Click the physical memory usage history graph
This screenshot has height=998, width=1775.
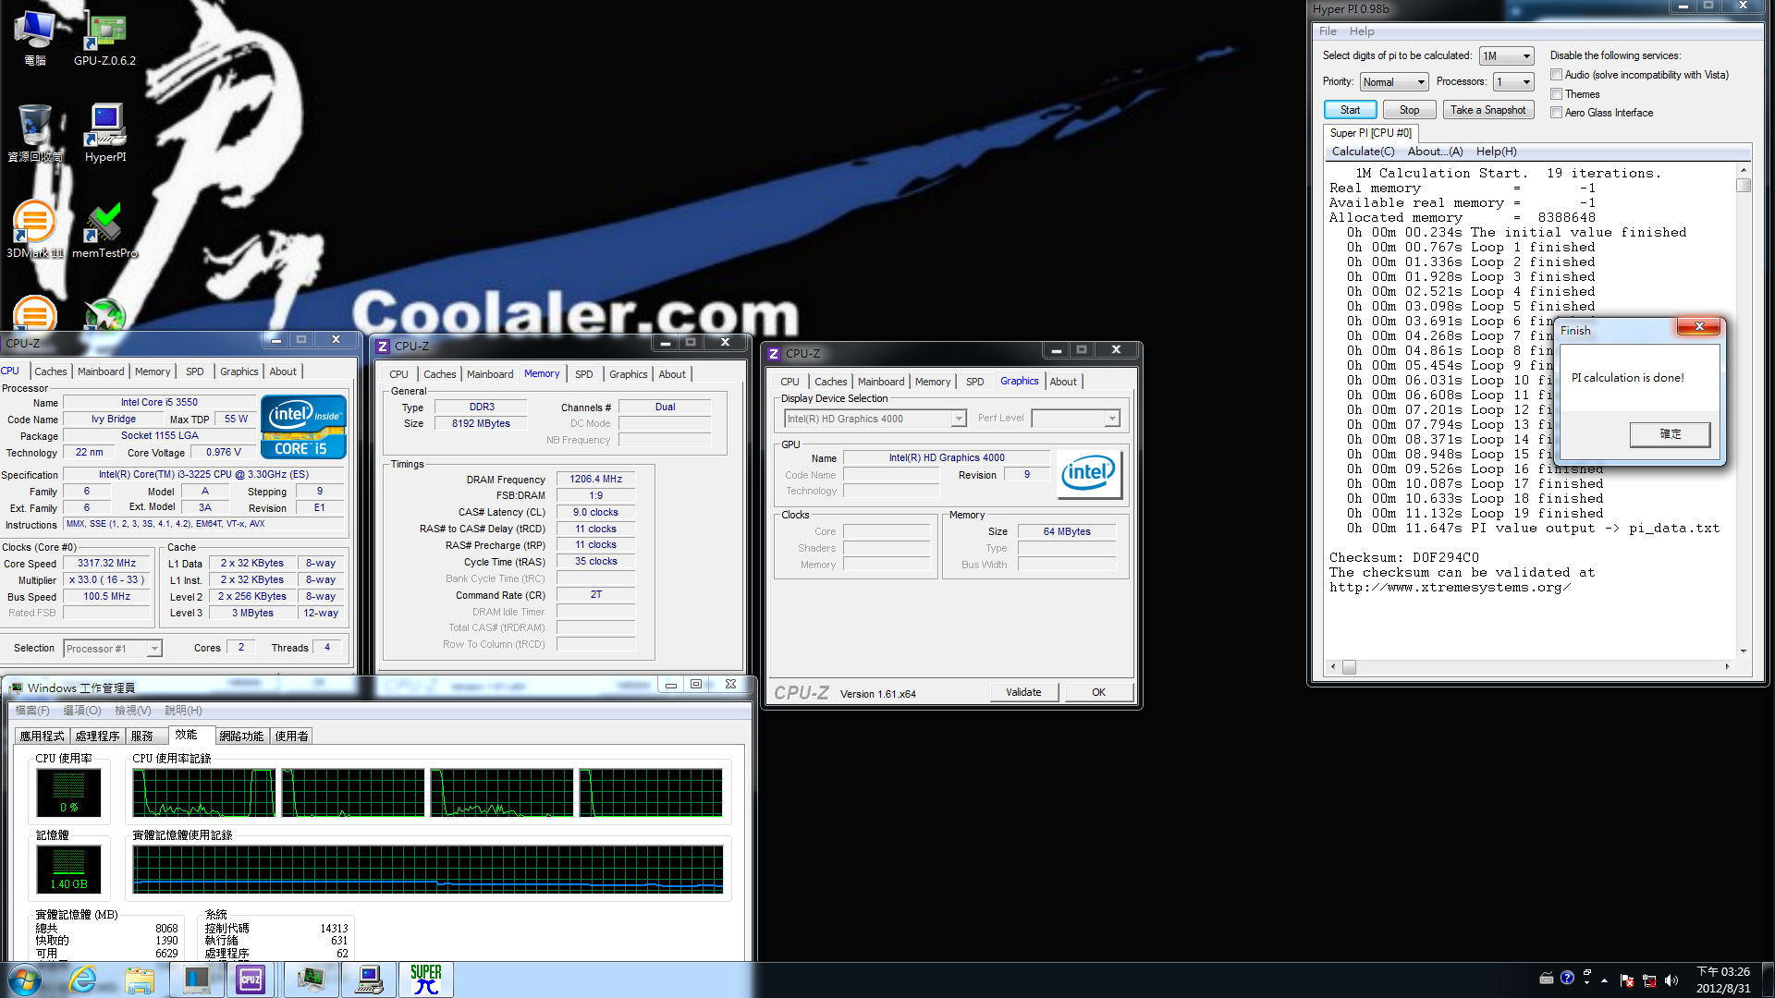[428, 870]
